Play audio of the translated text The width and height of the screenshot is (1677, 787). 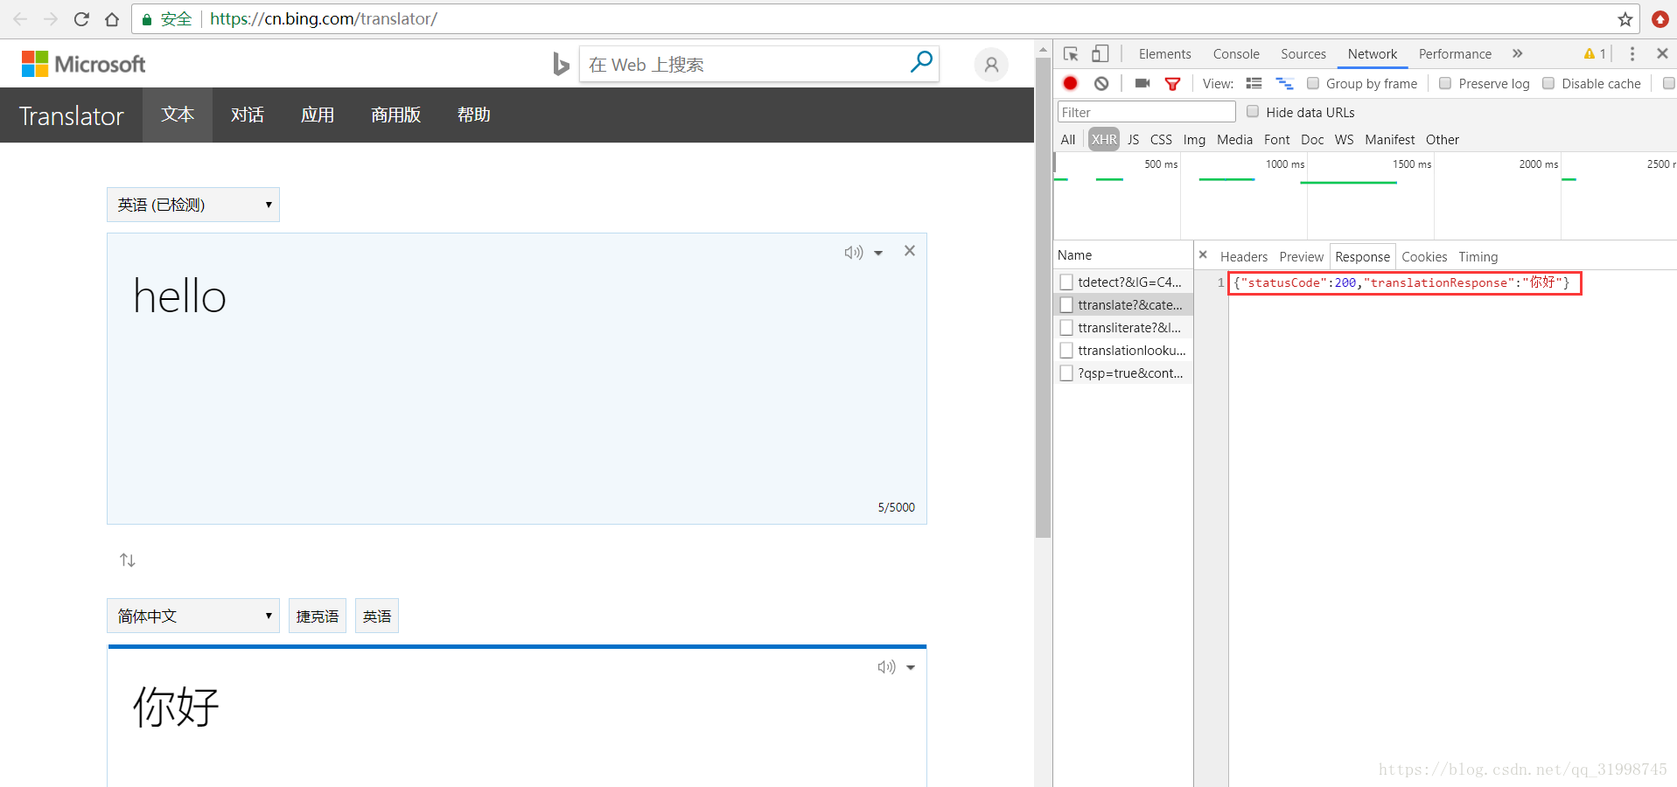point(887,667)
